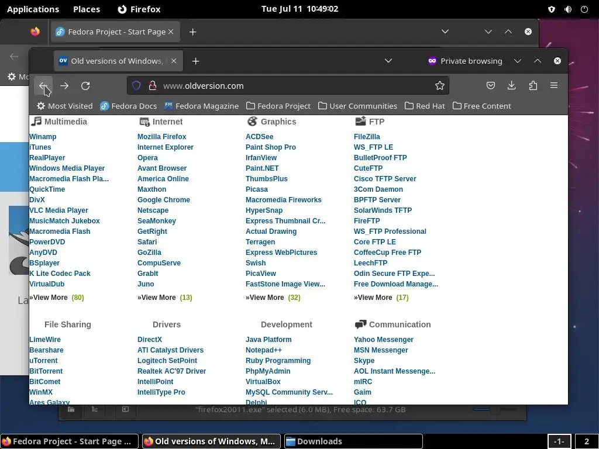Switch to workspace 2 in the pager
Screen dimensions: 599x449
tap(586, 441)
